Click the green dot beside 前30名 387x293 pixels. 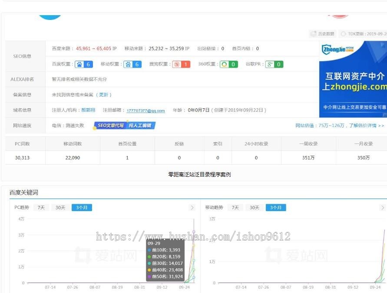point(150,263)
